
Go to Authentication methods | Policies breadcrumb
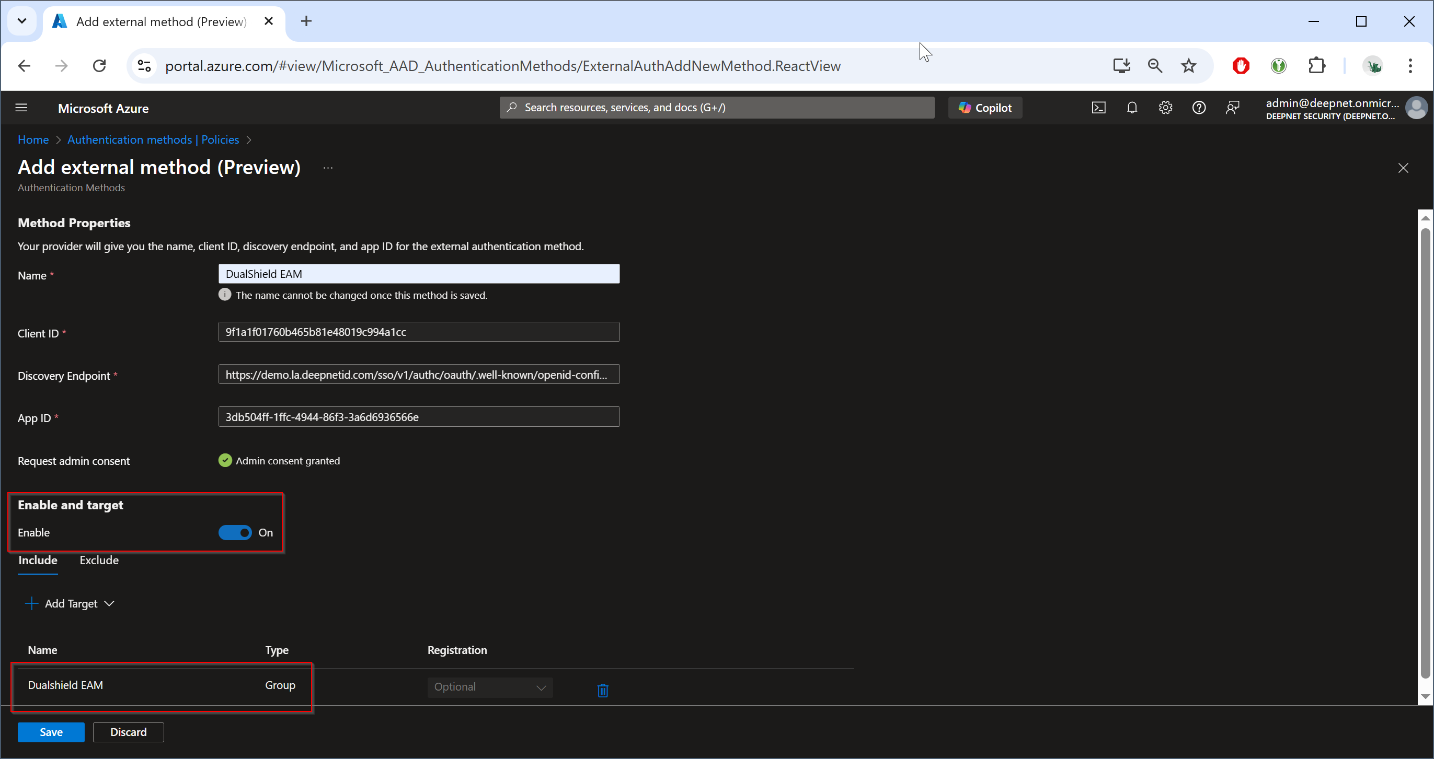pyautogui.click(x=153, y=139)
